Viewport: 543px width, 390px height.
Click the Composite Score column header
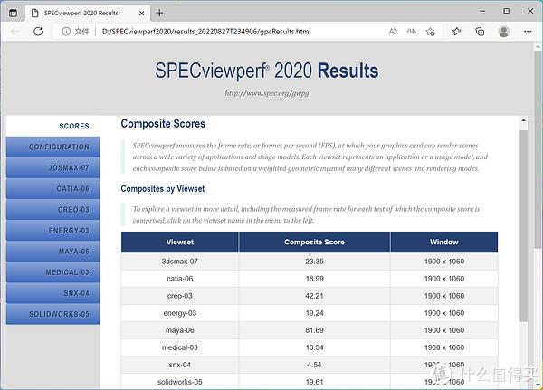[314, 243]
